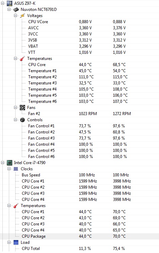The image size is (159, 253).
Task: Click the 1272 RPM max fan speed
Action: coord(122,114)
